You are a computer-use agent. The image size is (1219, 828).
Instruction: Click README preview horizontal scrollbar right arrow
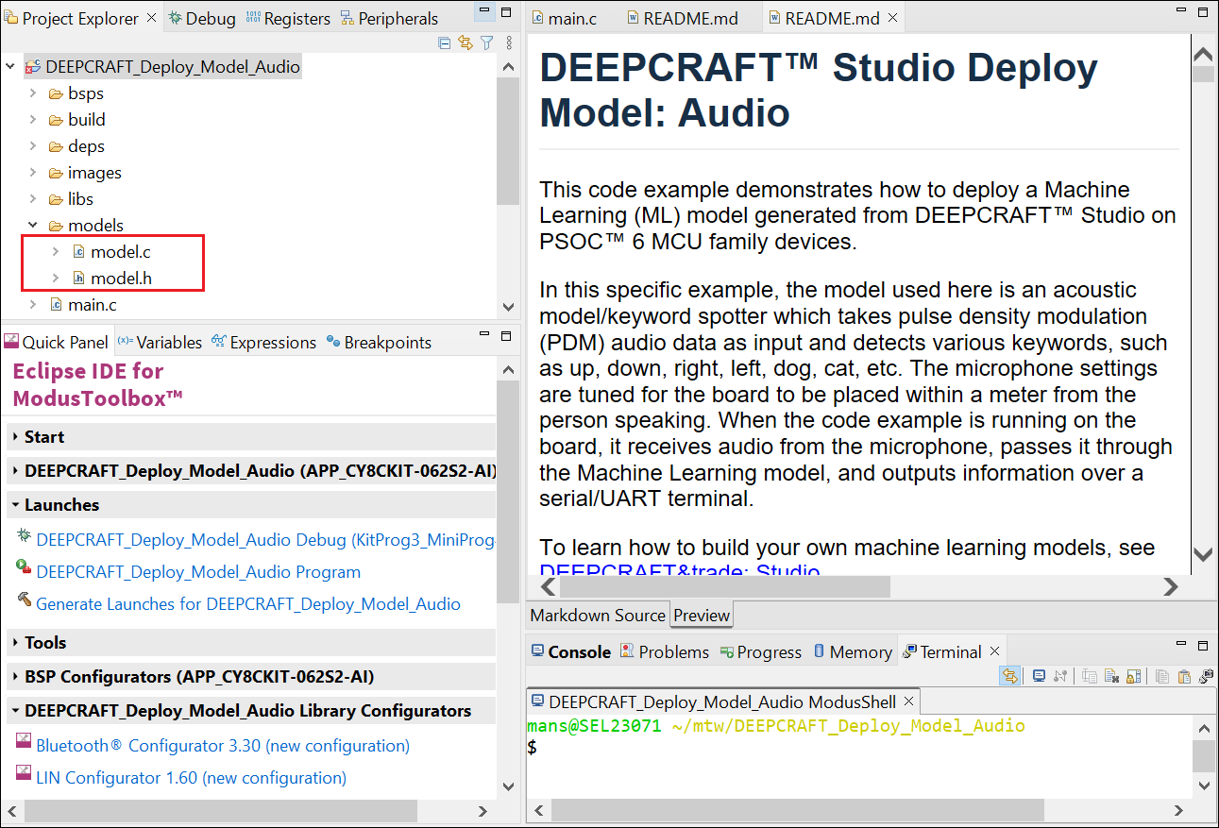tap(1171, 587)
